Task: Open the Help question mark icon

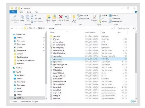Action: click(x=136, y=12)
